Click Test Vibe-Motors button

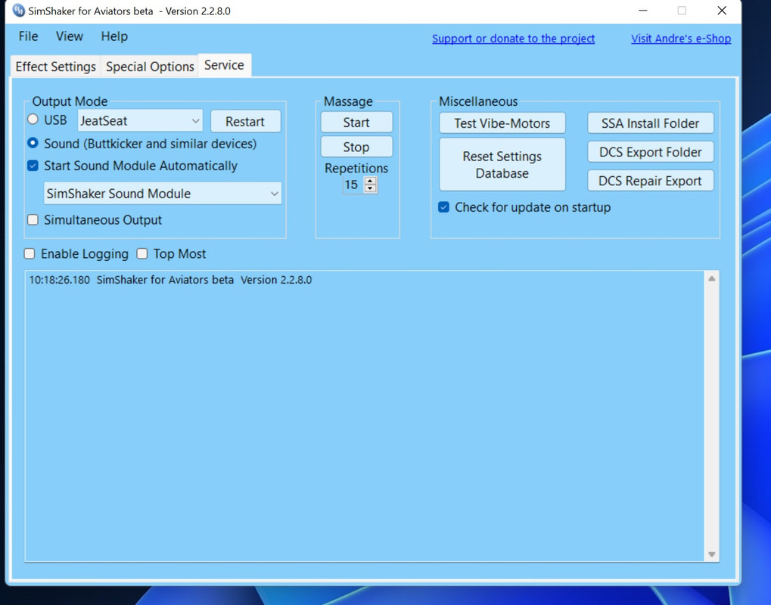point(502,123)
